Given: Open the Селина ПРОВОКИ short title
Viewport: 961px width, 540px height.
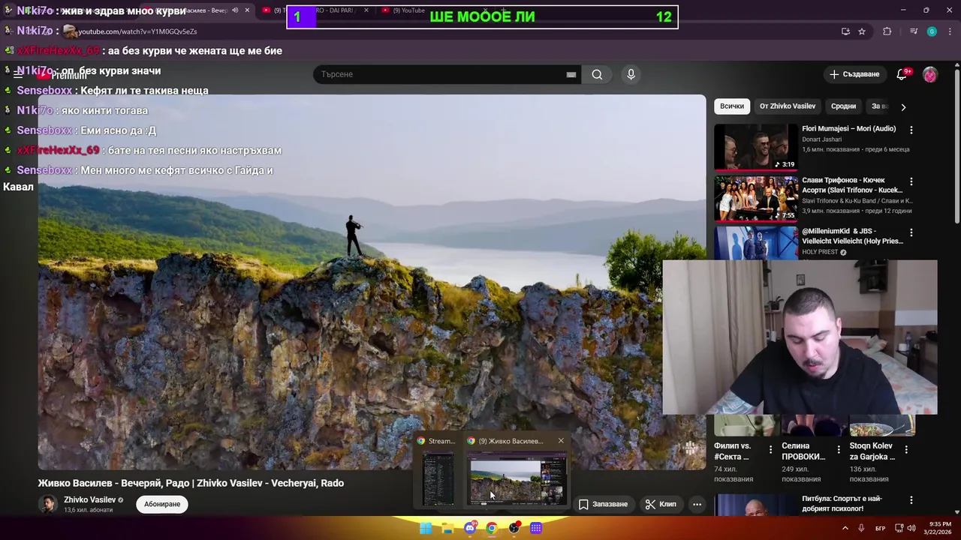Looking at the screenshot, I should 803,451.
